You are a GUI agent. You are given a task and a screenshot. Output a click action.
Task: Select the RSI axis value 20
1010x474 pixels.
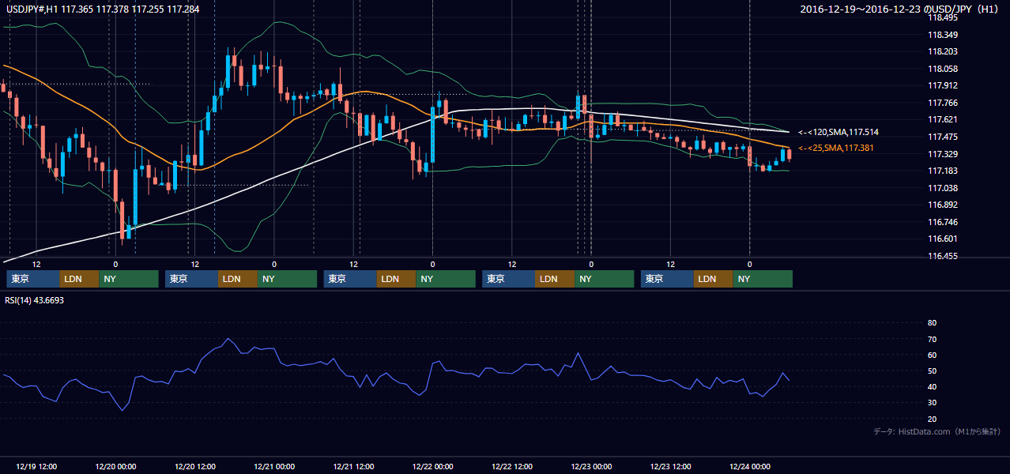click(x=932, y=419)
